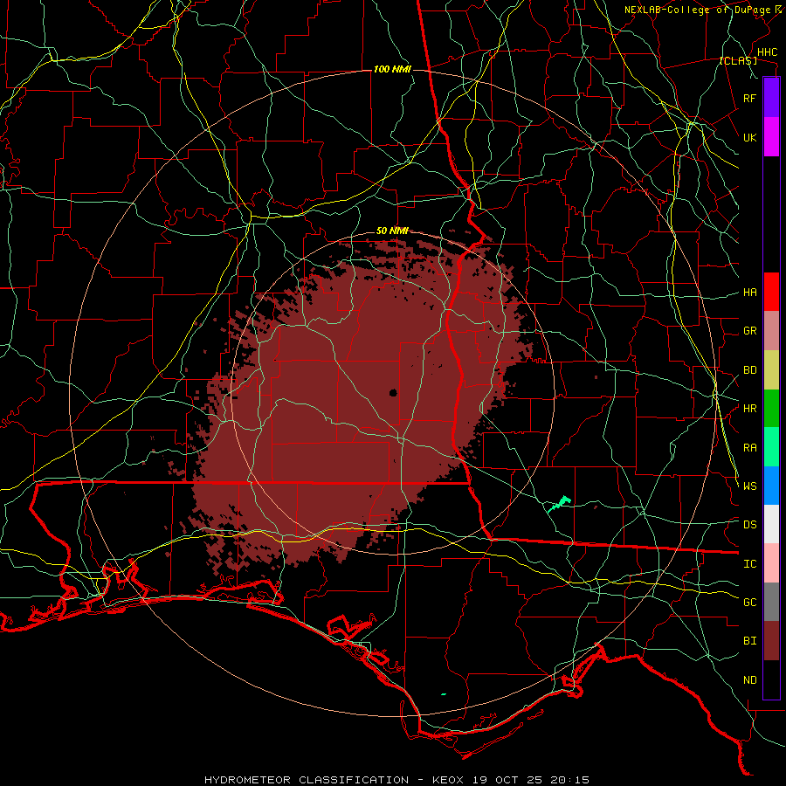Click the HR green legend swatch
The height and width of the screenshot is (786, 786).
pyautogui.click(x=771, y=409)
